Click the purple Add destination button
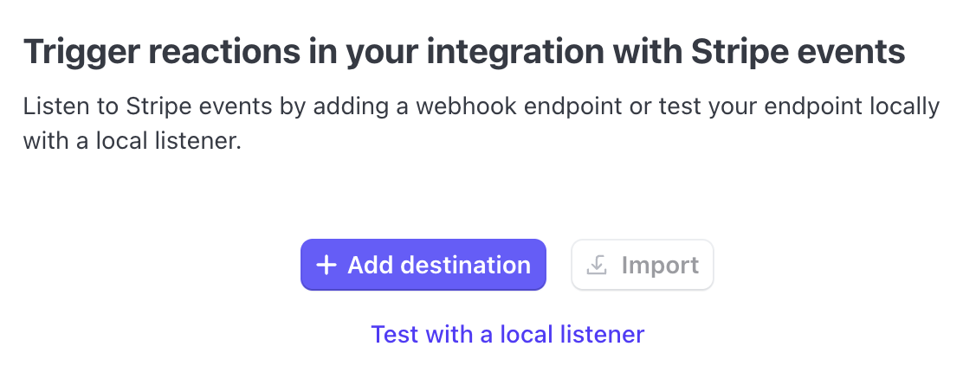This screenshot has width=963, height=372. pyautogui.click(x=423, y=265)
